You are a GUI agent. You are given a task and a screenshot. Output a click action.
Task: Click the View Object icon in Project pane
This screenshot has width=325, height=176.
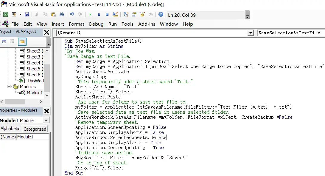click(x=12, y=41)
